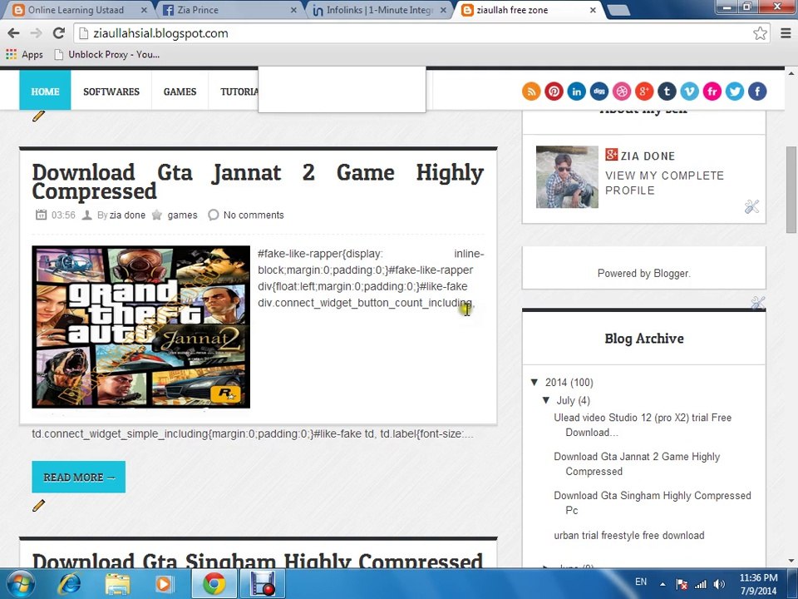Viewport: 798px width, 599px height.
Task: Click View My Complete Profile
Action: 664,183
